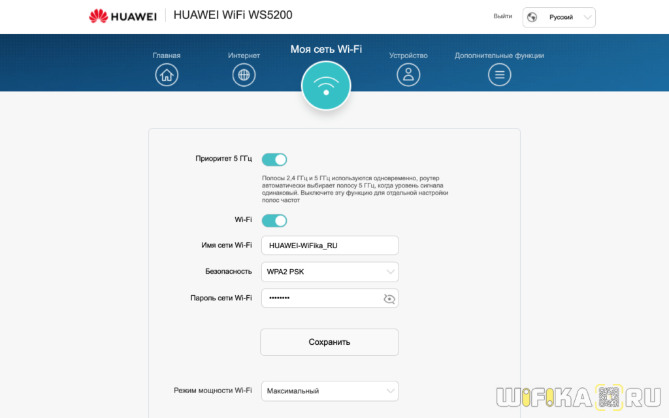Open the Режим мощности Wi-Fi dropdown
Image resolution: width=669 pixels, height=418 pixels.
pyautogui.click(x=330, y=391)
